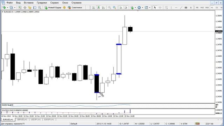Click the 223/1 kb traffic indicator
The width and height of the screenshot is (224, 126).
209,124
